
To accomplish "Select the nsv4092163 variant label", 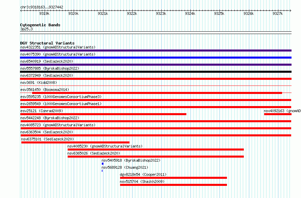I will (282, 111).
